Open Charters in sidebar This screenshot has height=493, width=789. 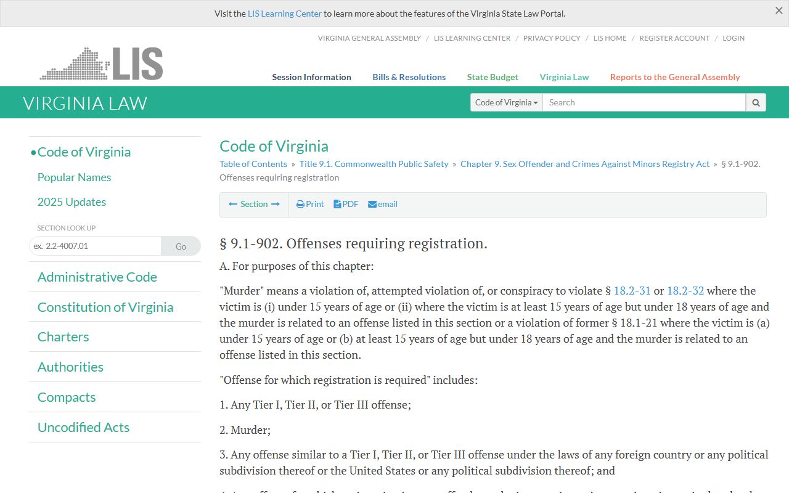[x=63, y=336]
